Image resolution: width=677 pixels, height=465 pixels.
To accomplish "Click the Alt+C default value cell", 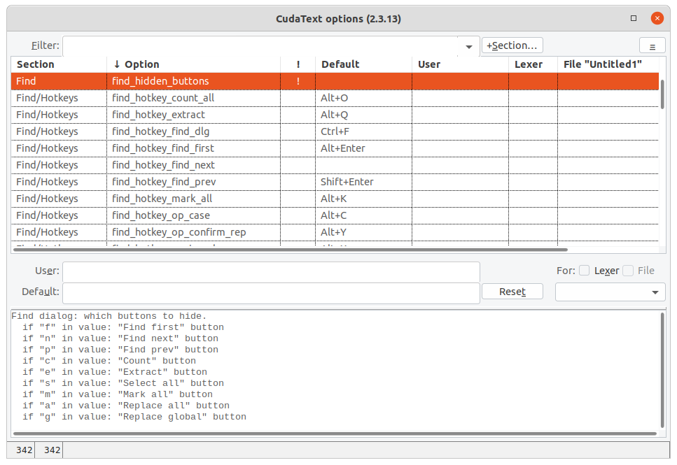I will point(363,215).
